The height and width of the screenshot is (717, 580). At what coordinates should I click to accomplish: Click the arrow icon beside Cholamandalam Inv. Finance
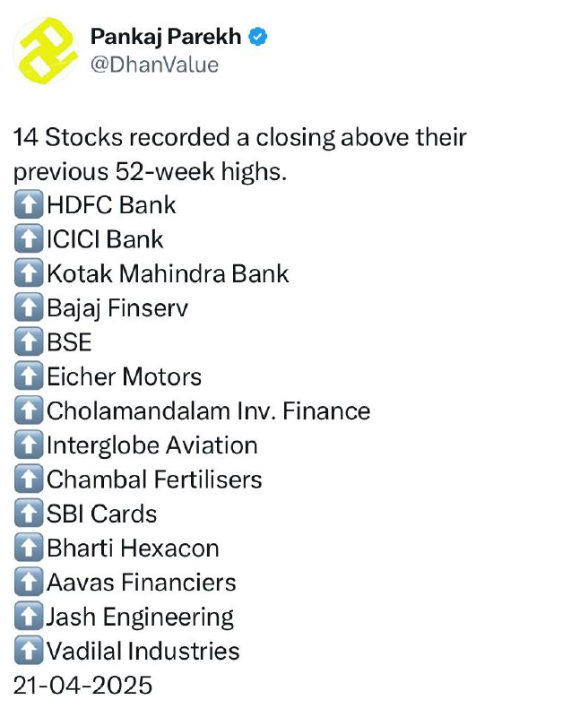(29, 410)
